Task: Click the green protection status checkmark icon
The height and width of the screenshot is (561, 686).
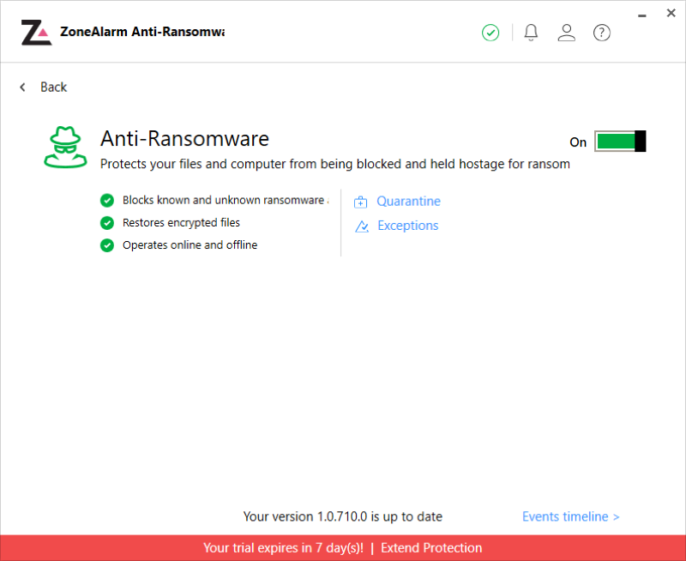Action: (x=490, y=33)
